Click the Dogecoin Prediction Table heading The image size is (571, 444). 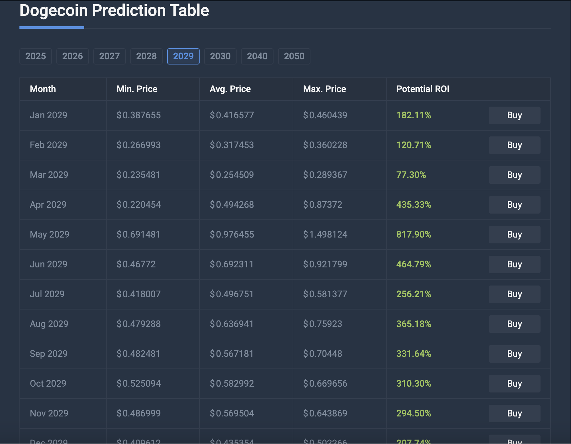tap(114, 10)
